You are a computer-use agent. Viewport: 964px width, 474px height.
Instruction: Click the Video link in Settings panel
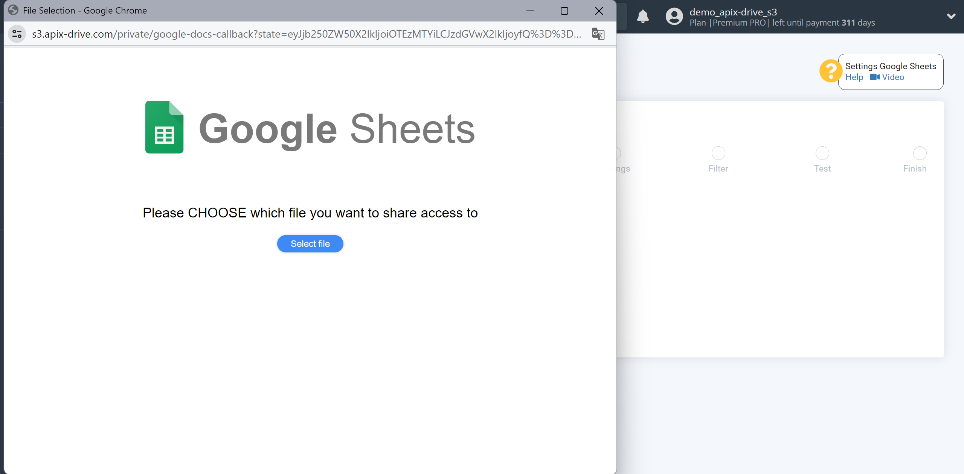[x=893, y=77]
